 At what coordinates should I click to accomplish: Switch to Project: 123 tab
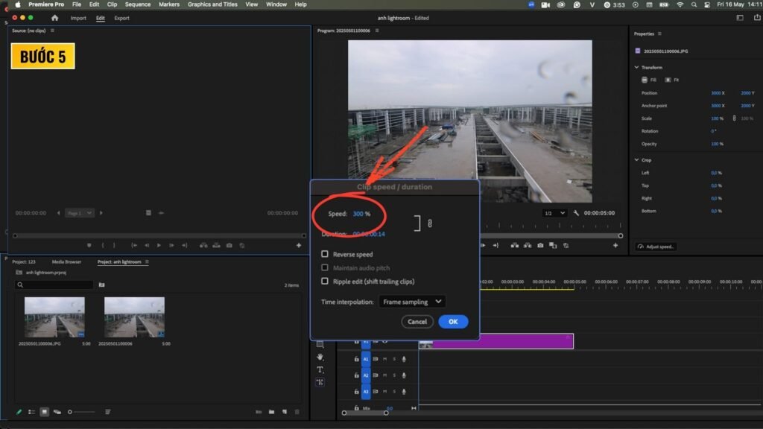click(24, 261)
